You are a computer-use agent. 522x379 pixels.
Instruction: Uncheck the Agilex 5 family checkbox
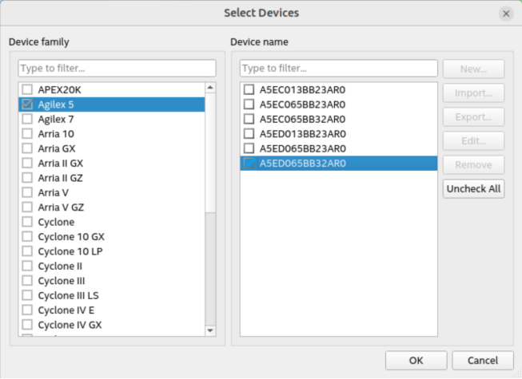tap(27, 105)
